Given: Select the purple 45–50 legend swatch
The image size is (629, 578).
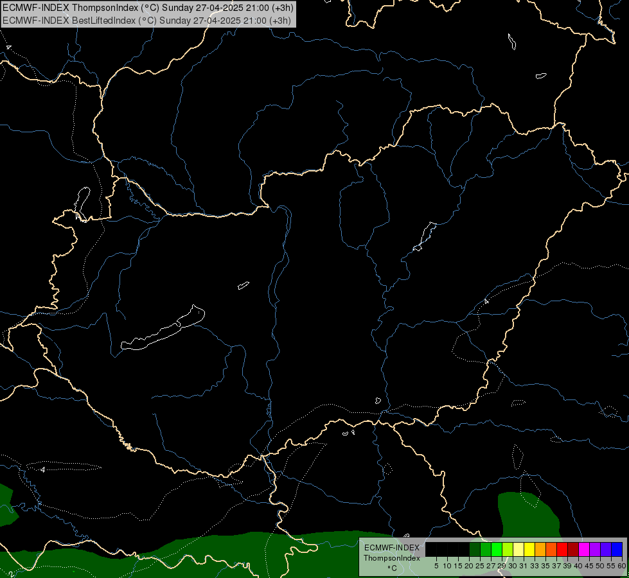Looking at the screenshot, I should [595, 550].
